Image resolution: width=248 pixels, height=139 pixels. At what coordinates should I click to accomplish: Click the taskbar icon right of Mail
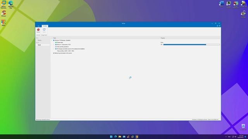pyautogui.click(x=128, y=137)
